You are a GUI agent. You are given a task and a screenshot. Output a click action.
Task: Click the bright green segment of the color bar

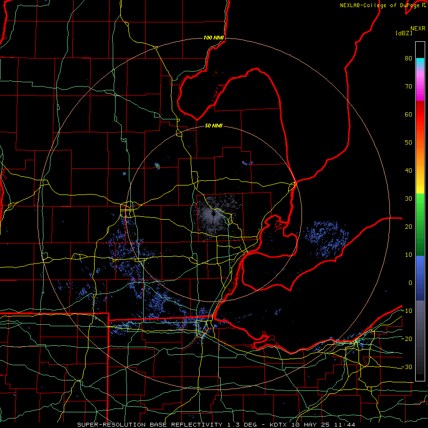point(420,204)
